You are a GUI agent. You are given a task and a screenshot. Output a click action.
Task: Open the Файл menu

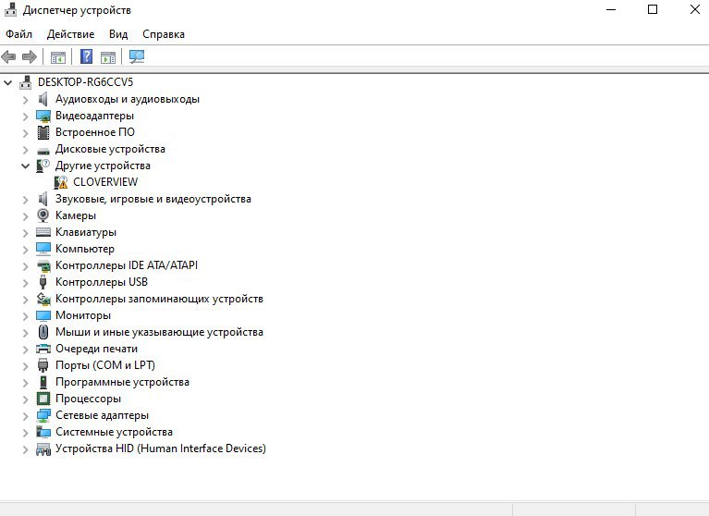tap(19, 34)
